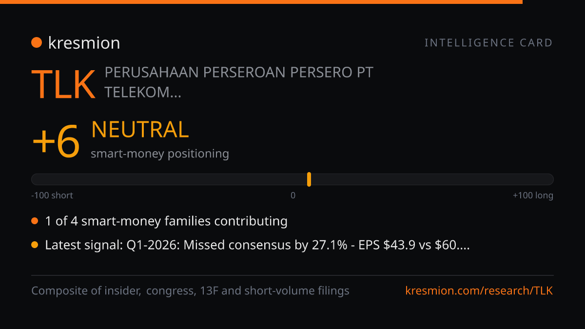
Task: Click bullet dot beside Latest signal line
Action: click(35, 245)
